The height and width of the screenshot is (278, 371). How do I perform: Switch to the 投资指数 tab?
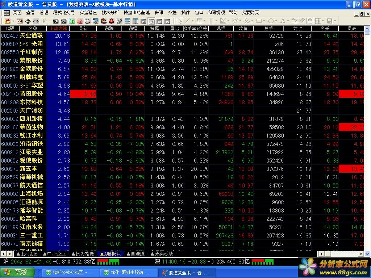click(x=83, y=254)
